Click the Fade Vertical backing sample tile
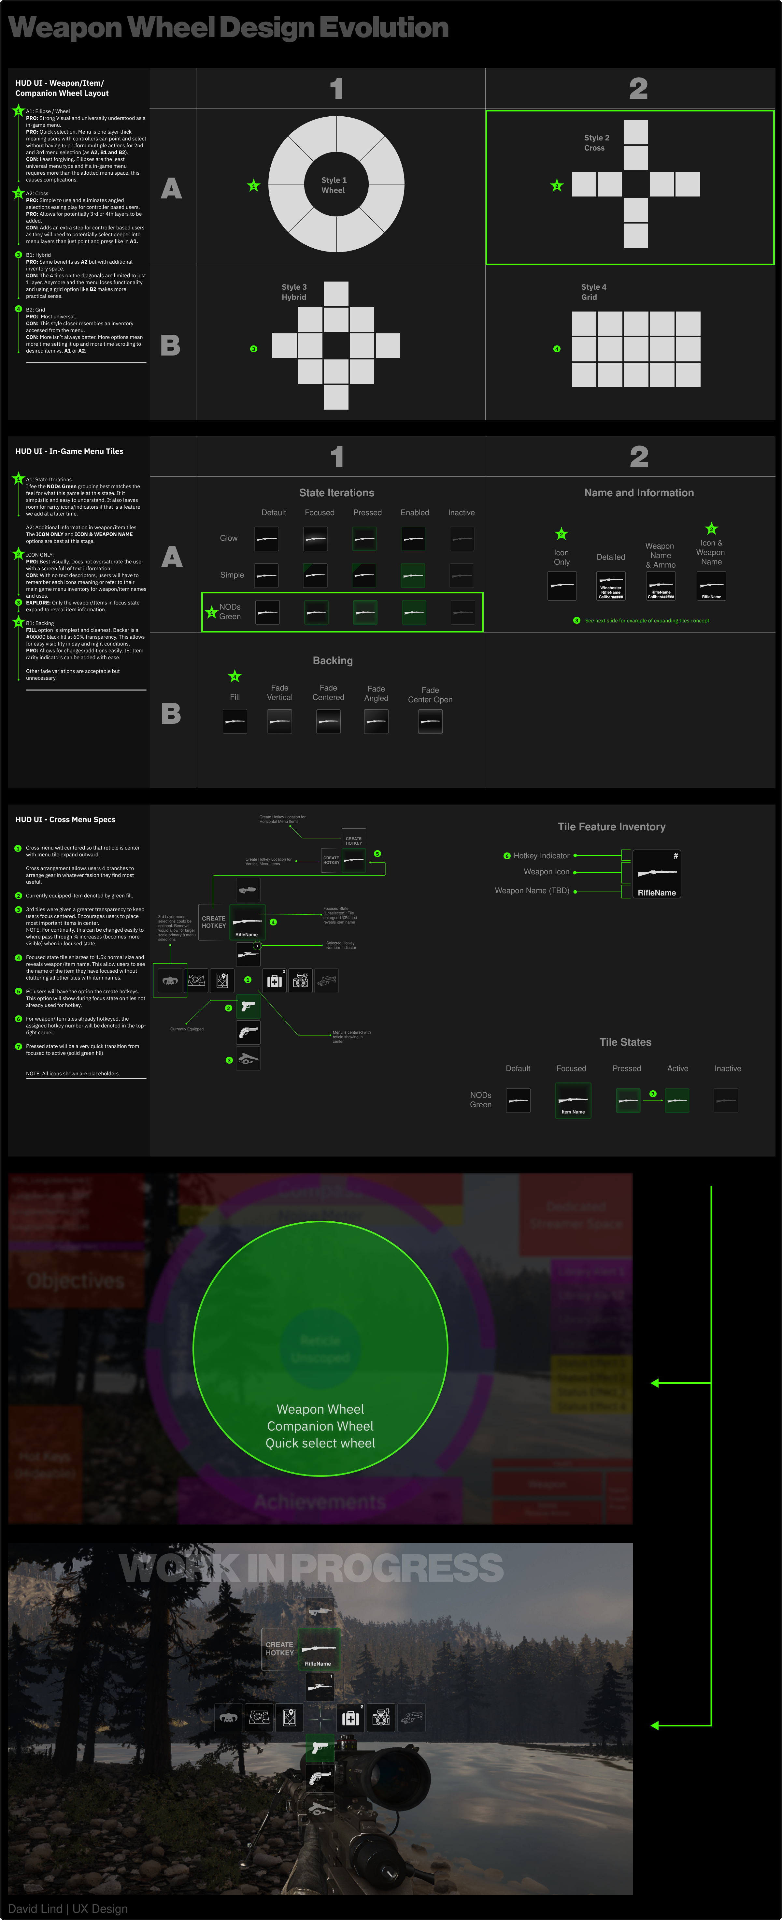The width and height of the screenshot is (782, 1920). [x=280, y=721]
